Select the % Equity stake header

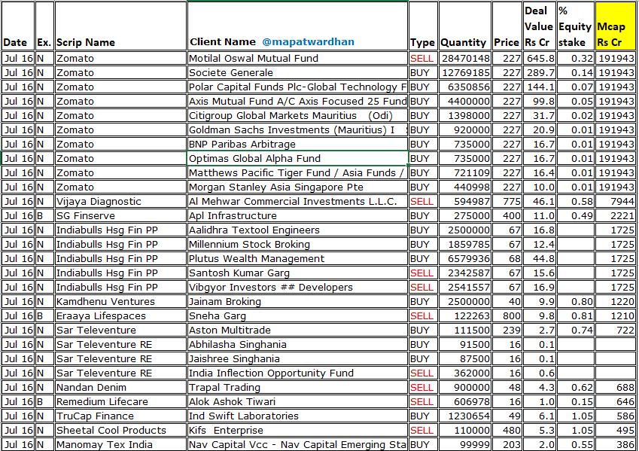pos(575,26)
